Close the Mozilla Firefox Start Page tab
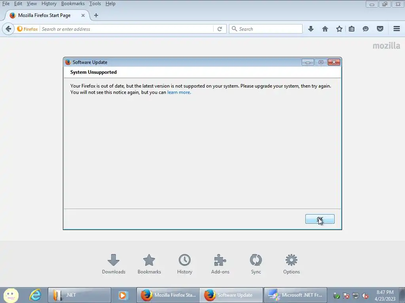The height and width of the screenshot is (303, 405). click(x=83, y=15)
